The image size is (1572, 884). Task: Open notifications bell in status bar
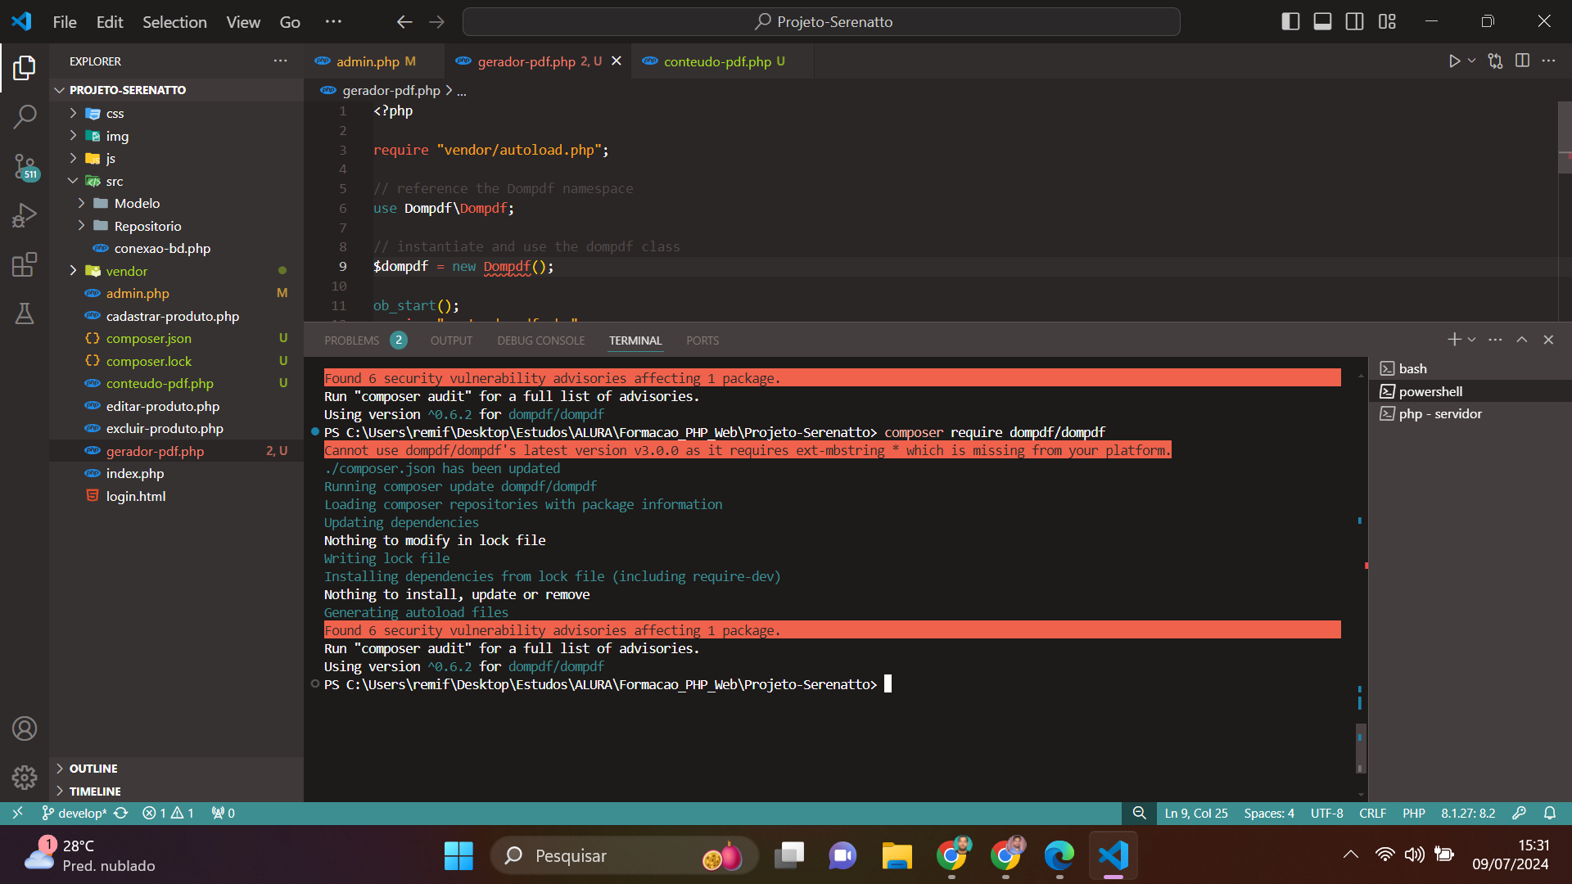pyautogui.click(x=1549, y=813)
